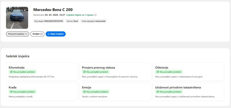Click the checkmark icon under Krađa
The height and width of the screenshot is (108, 231).
tap(12, 92)
